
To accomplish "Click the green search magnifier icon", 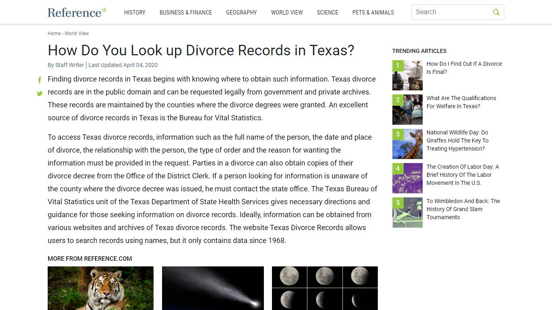I will tap(496, 12).
